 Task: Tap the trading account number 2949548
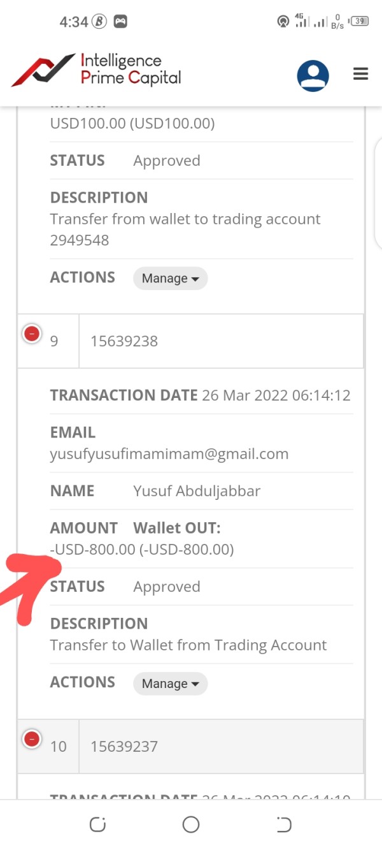coord(80,240)
